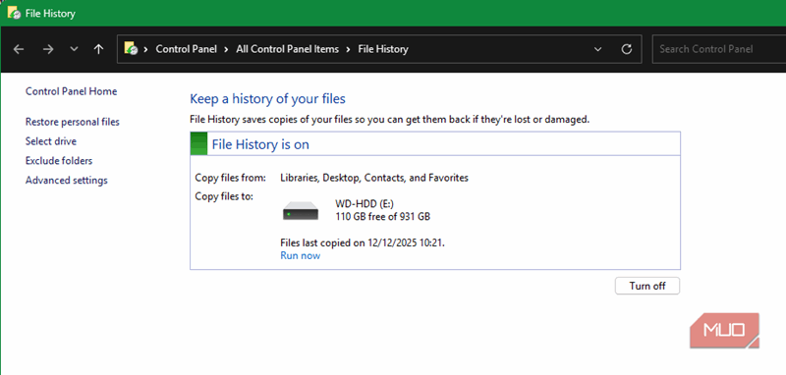This screenshot has height=375, width=786.
Task: Open Control Panel Home link
Action: [71, 91]
